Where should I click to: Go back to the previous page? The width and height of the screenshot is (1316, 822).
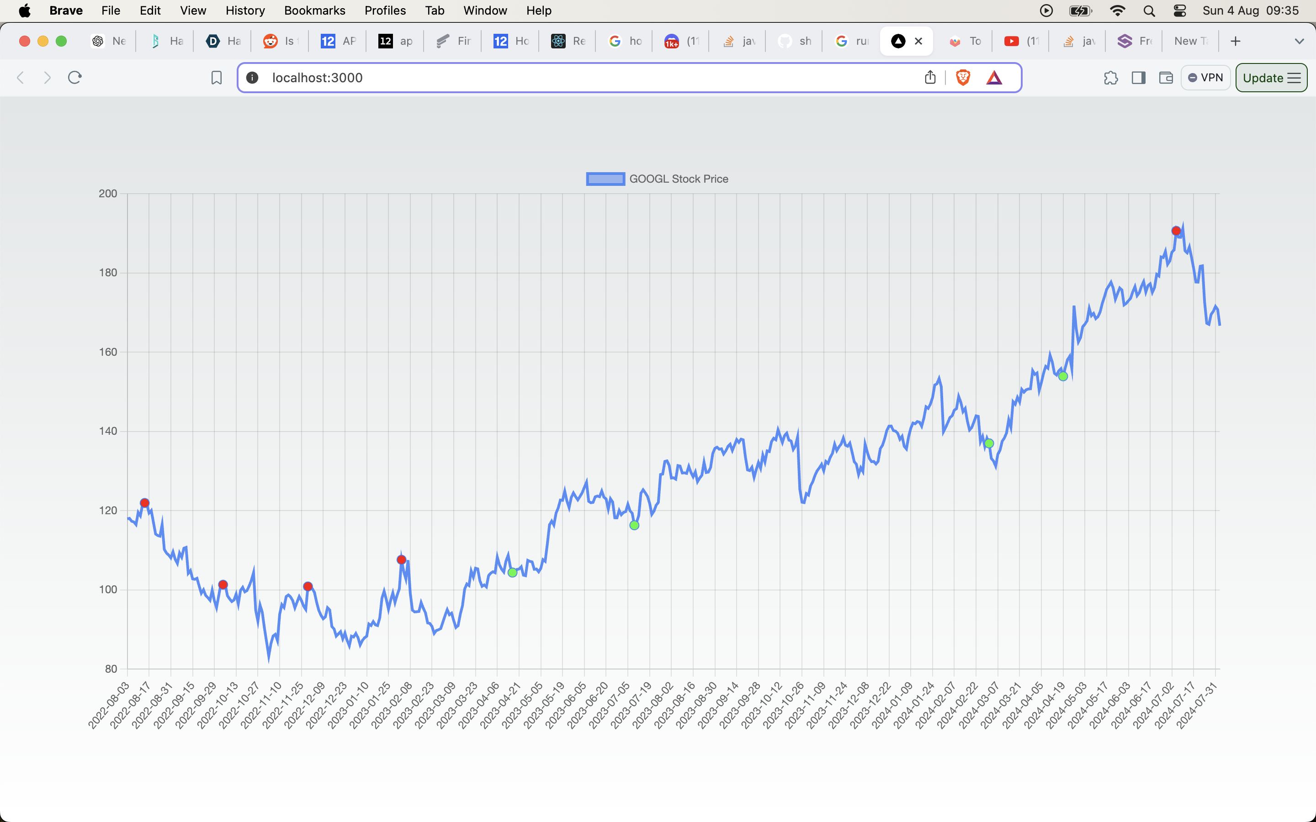[x=20, y=77]
